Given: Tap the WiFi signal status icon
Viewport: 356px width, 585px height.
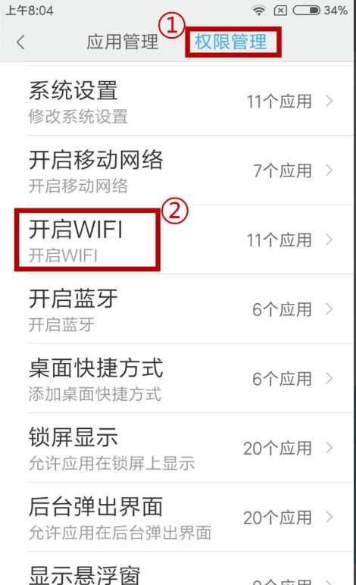Looking at the screenshot, I should pos(259,11).
